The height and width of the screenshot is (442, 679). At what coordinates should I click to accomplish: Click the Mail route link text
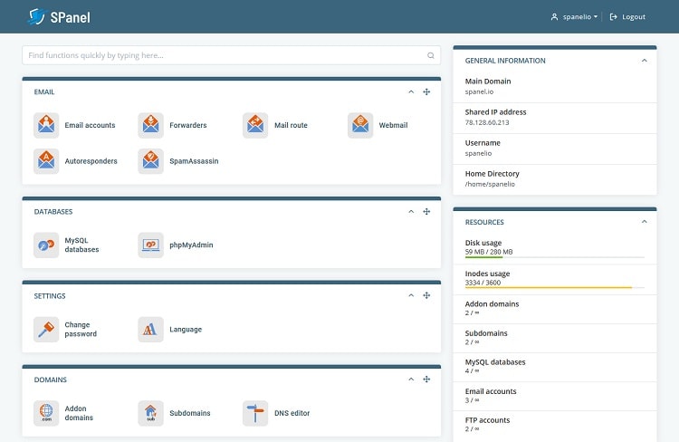tap(291, 125)
